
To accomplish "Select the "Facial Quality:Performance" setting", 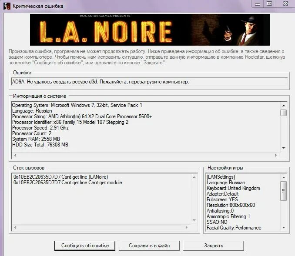I will [234, 228].
